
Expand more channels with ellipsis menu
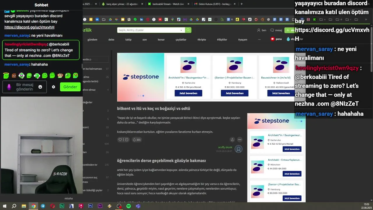coord(259,39)
